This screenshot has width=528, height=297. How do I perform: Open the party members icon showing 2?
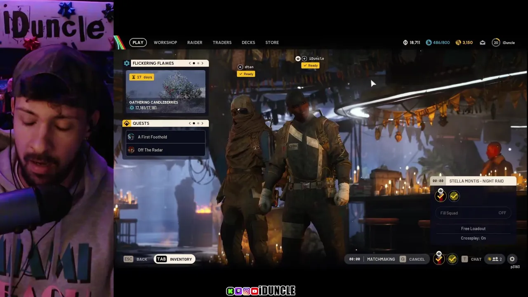[495, 259]
